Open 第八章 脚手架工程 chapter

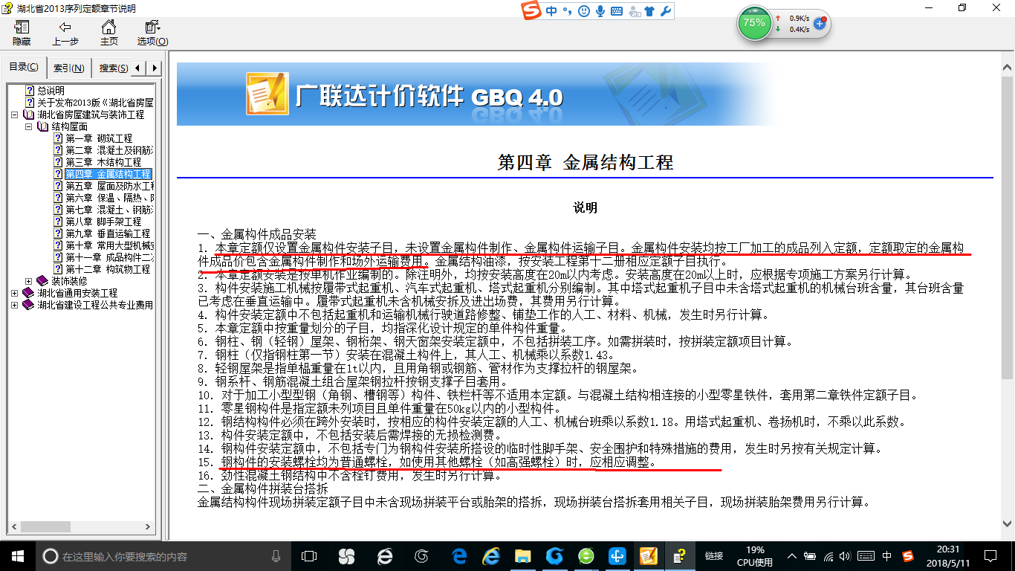tap(103, 222)
